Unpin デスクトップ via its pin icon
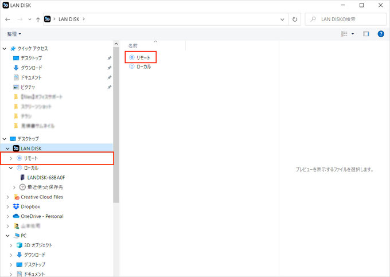The width and height of the screenshot is (390, 277). coord(109,58)
